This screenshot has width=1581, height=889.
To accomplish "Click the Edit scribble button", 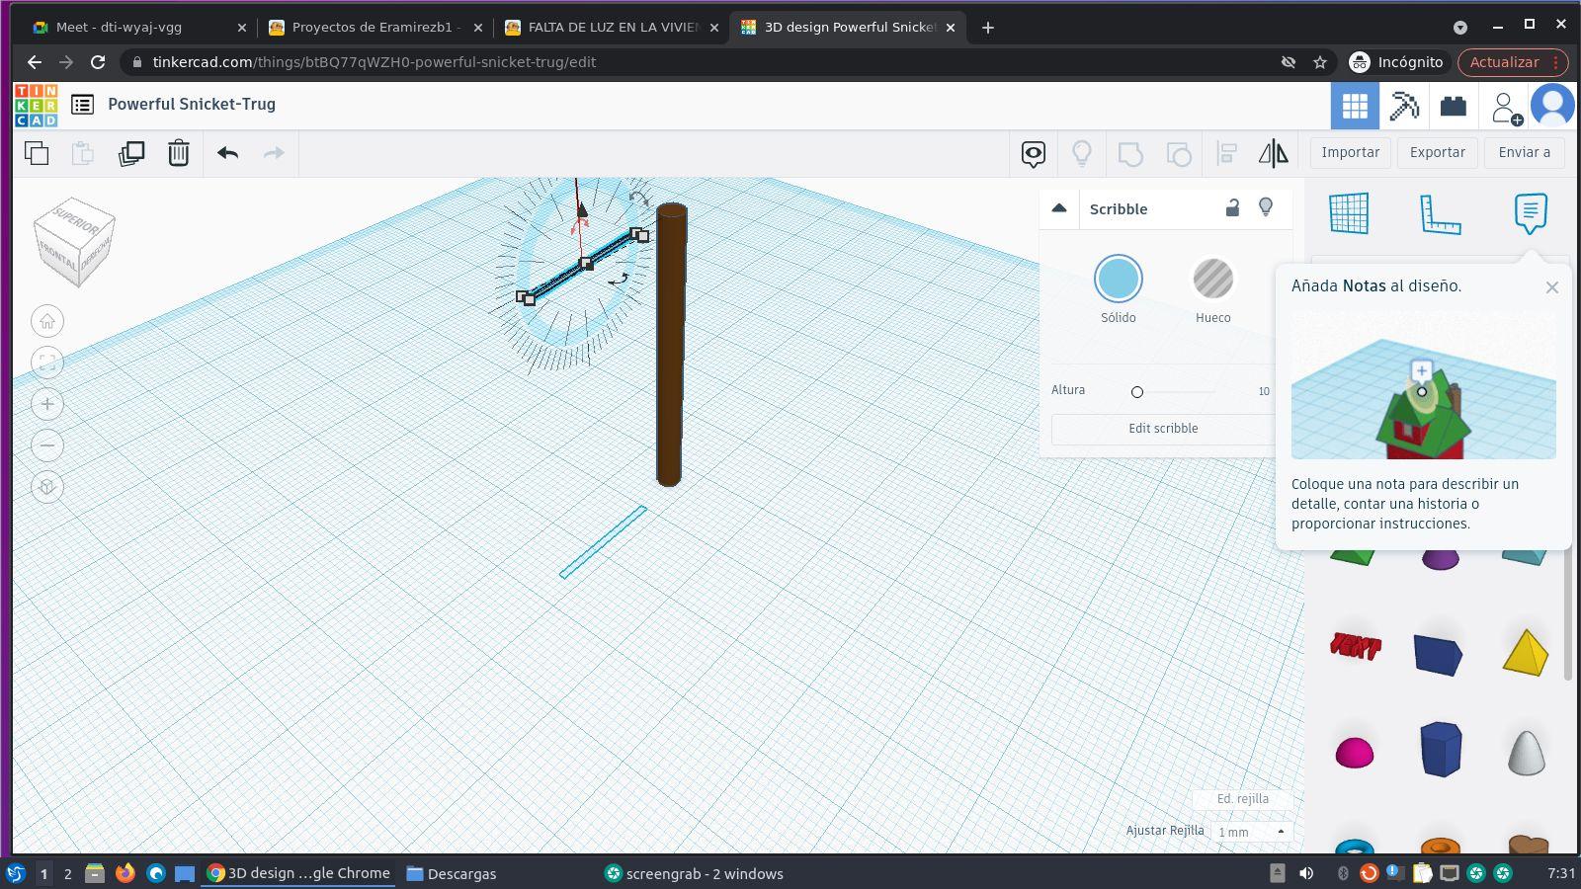I will tap(1163, 429).
